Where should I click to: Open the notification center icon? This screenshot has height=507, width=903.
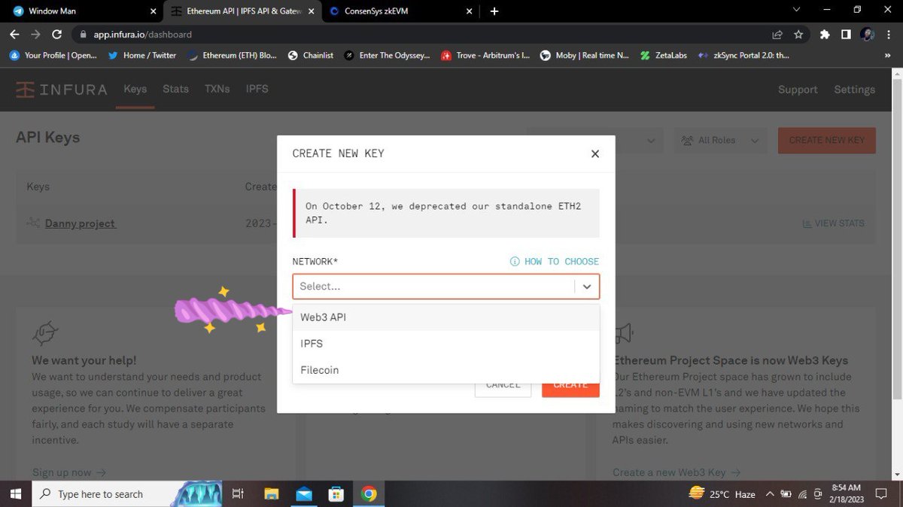tap(880, 494)
